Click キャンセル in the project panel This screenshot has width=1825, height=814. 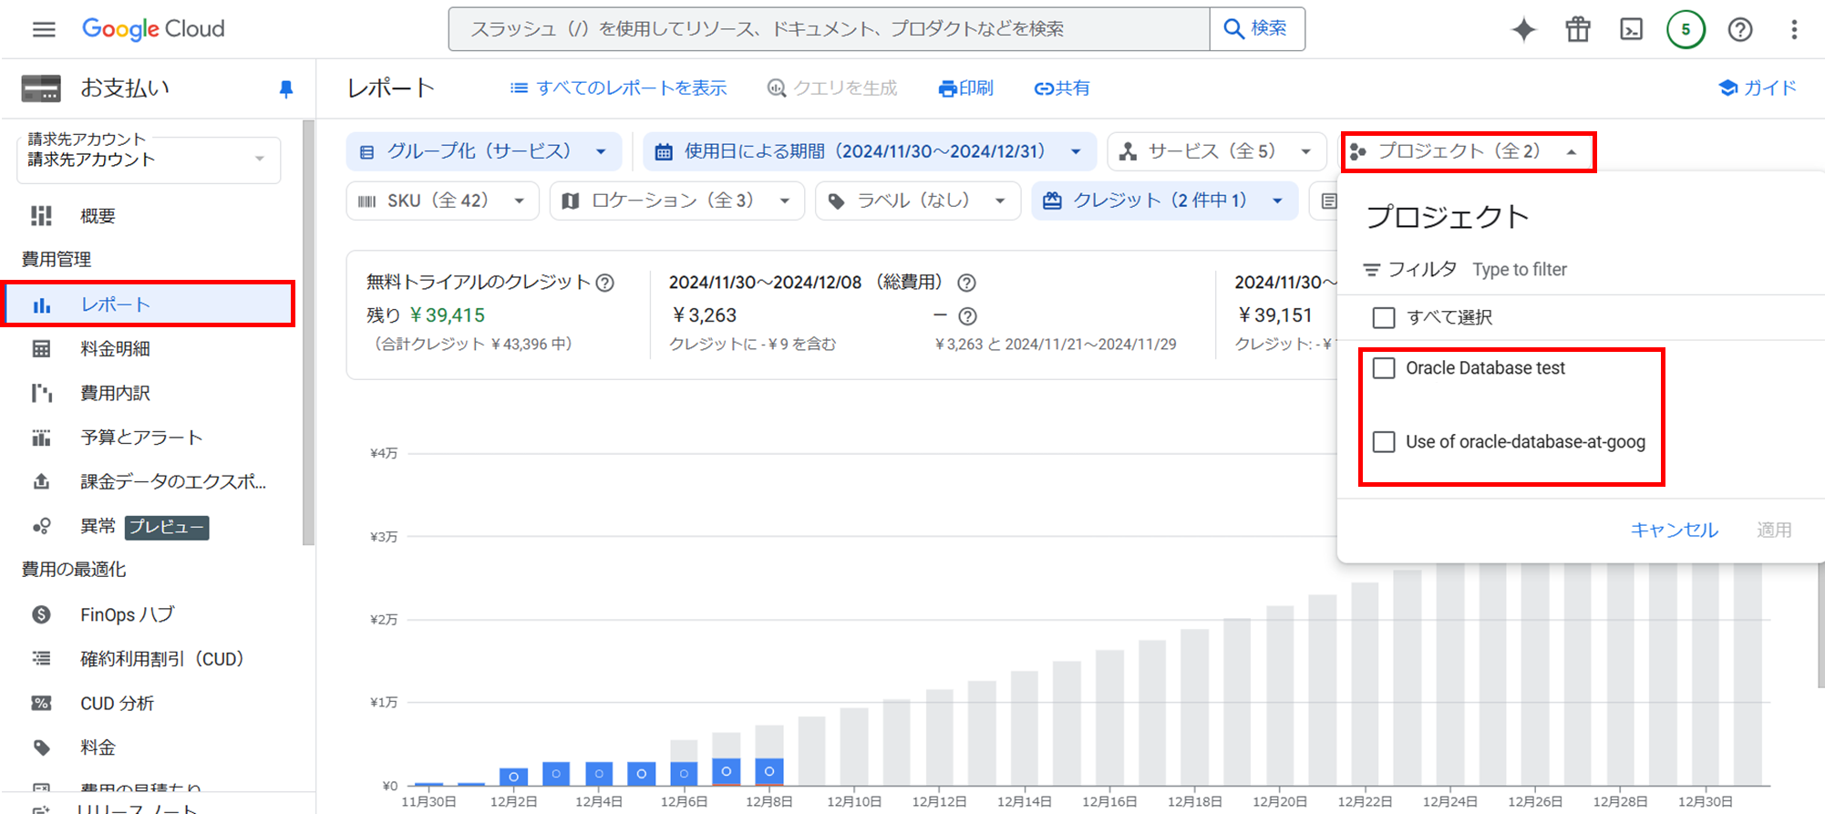1674,530
